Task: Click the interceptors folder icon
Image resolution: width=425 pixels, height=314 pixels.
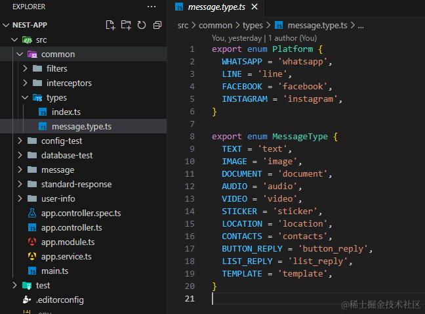Action: 37,83
